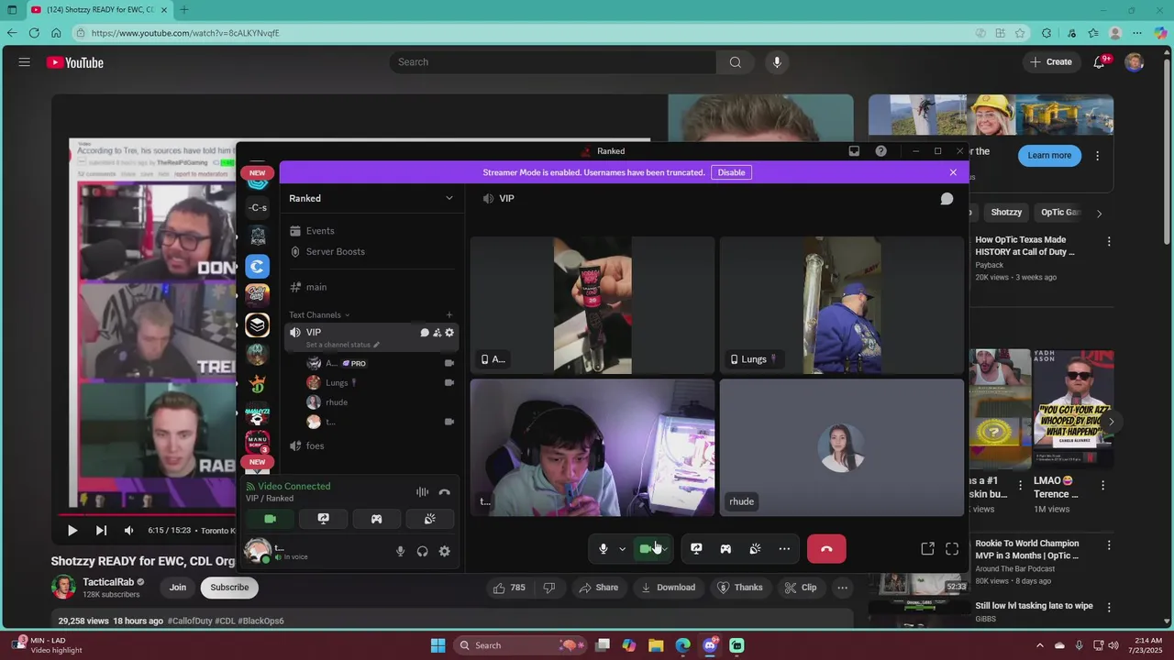Viewport: 1174px width, 660px height.
Task: Set a channel status for VIP
Action: coord(342,345)
